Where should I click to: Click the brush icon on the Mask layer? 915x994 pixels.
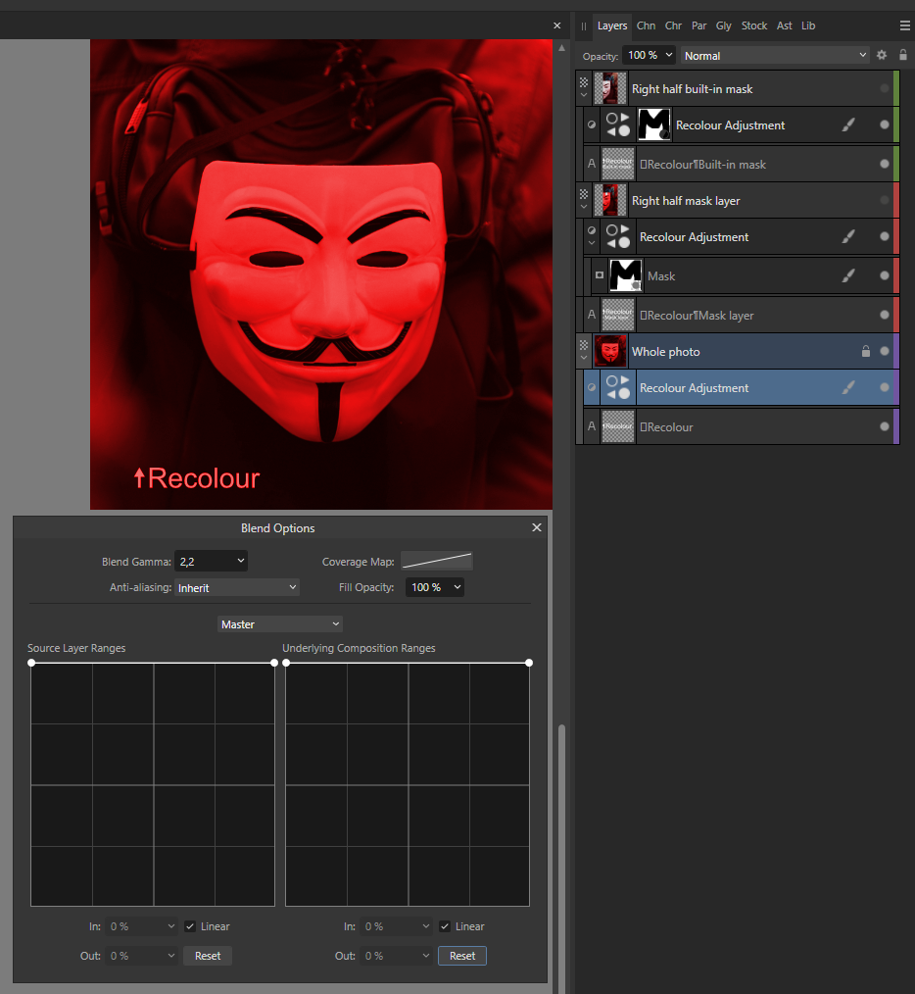point(848,275)
